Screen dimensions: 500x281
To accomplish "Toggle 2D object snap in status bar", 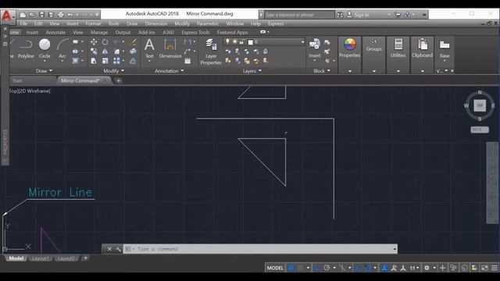I will tap(368, 268).
